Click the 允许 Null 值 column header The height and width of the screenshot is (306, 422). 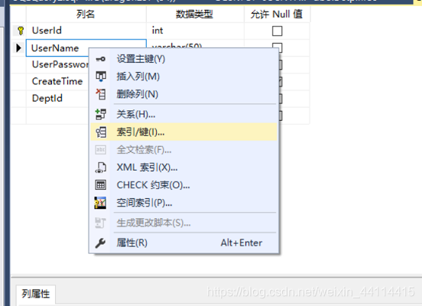[277, 14]
